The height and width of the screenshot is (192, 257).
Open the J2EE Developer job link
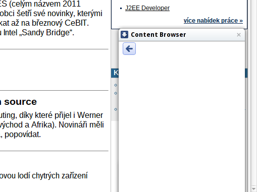[147, 8]
